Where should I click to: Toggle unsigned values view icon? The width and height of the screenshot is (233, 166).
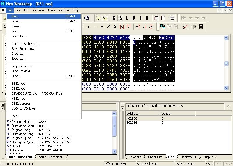pos(163,18)
